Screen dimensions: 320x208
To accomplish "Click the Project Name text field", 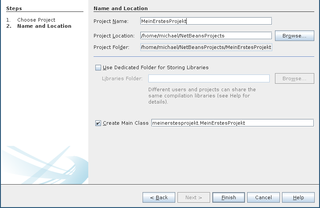I will point(206,21).
